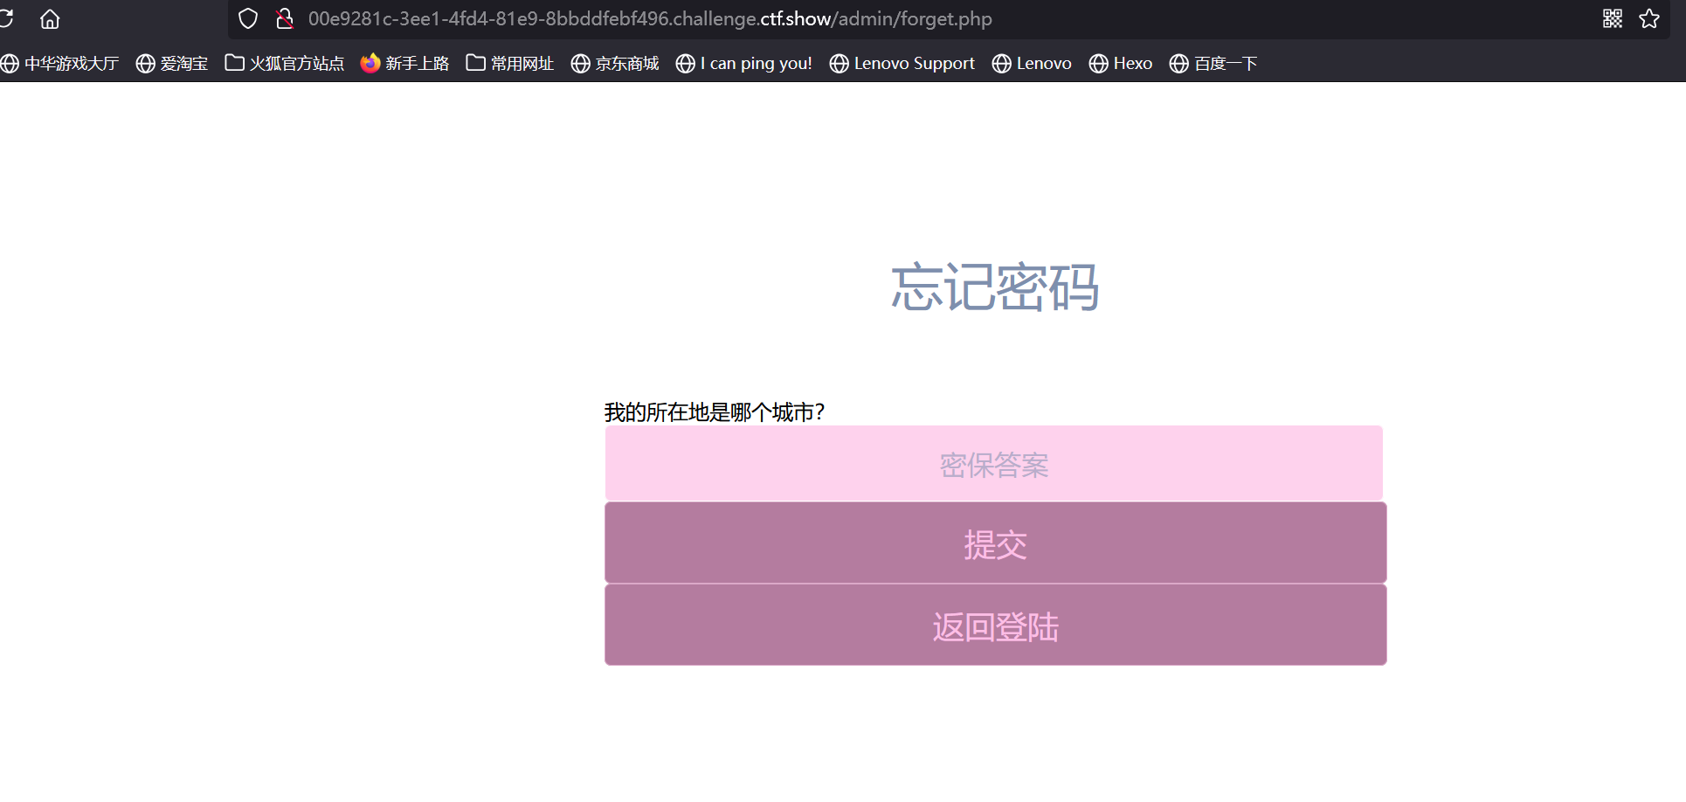Open the Hexo bookmark
Screen dimensions: 1686x802
coord(1121,63)
